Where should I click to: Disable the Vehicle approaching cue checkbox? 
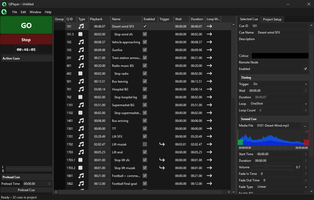[x=145, y=42]
